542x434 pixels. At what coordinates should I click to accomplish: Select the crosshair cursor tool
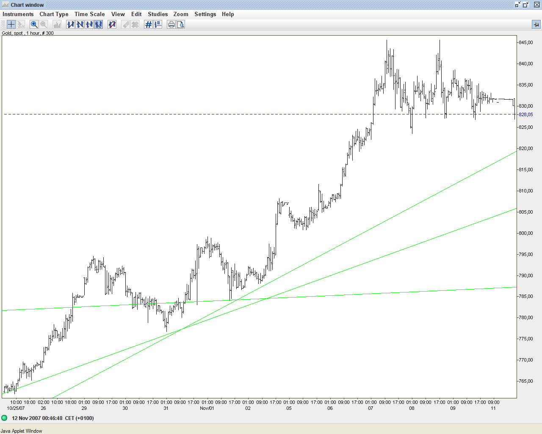point(11,25)
